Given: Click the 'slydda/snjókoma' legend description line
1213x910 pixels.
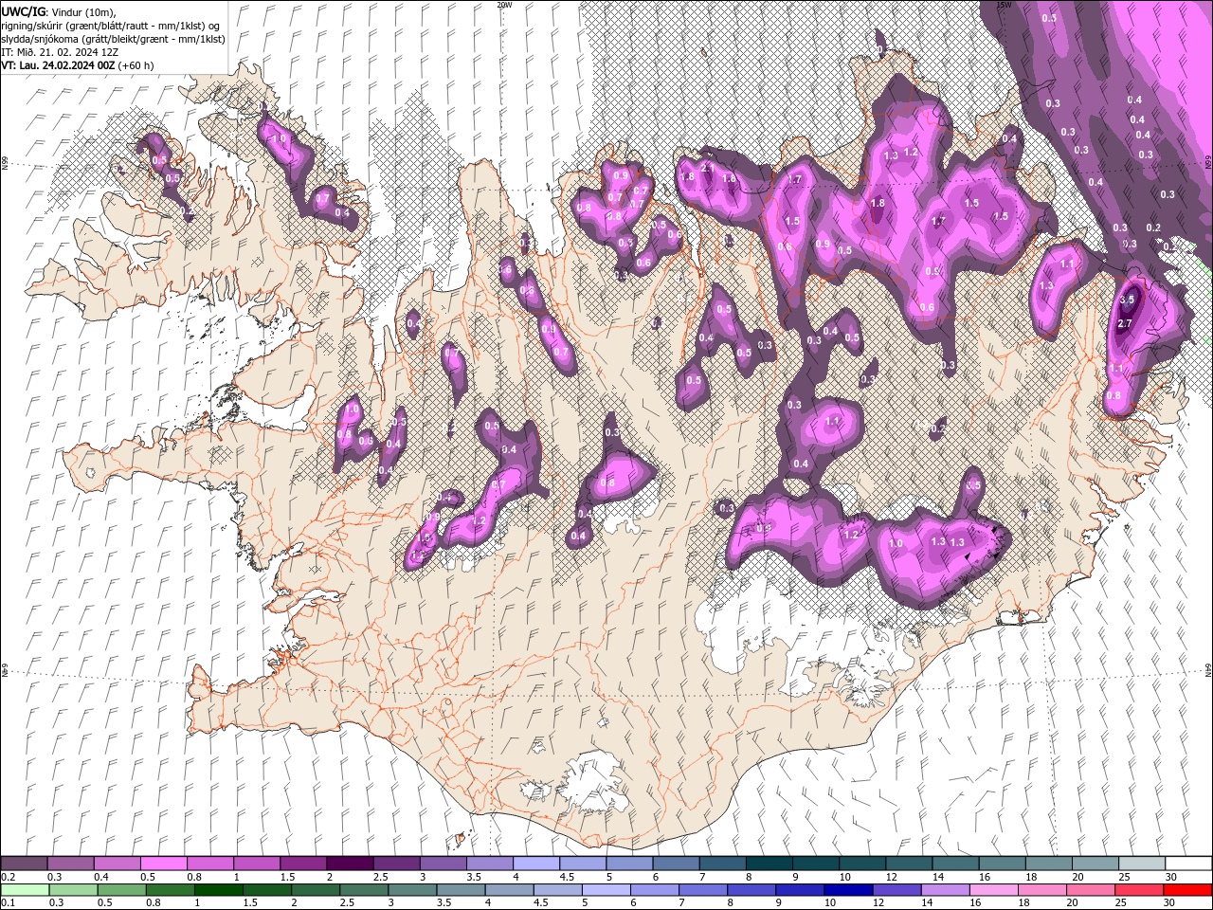Looking at the screenshot, I should coord(113,39).
